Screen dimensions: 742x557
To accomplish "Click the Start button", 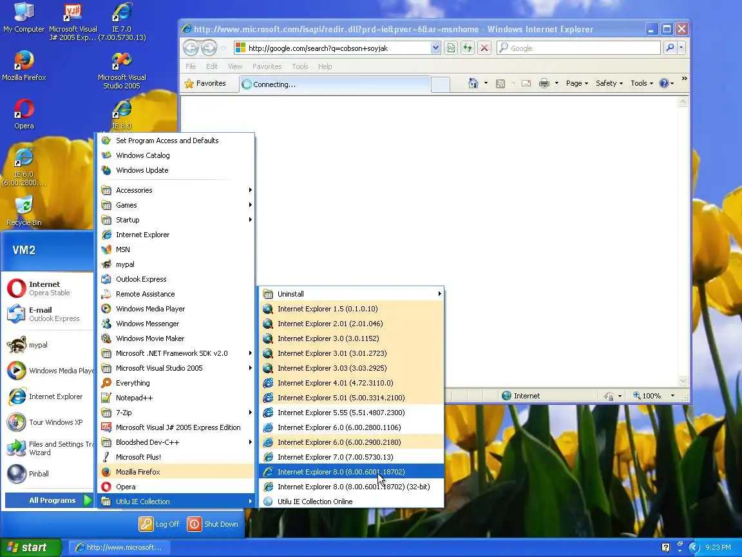I will (x=30, y=547).
